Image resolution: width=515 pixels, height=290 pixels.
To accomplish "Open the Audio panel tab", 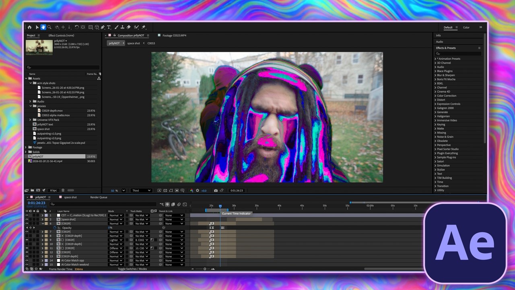I will click(439, 41).
